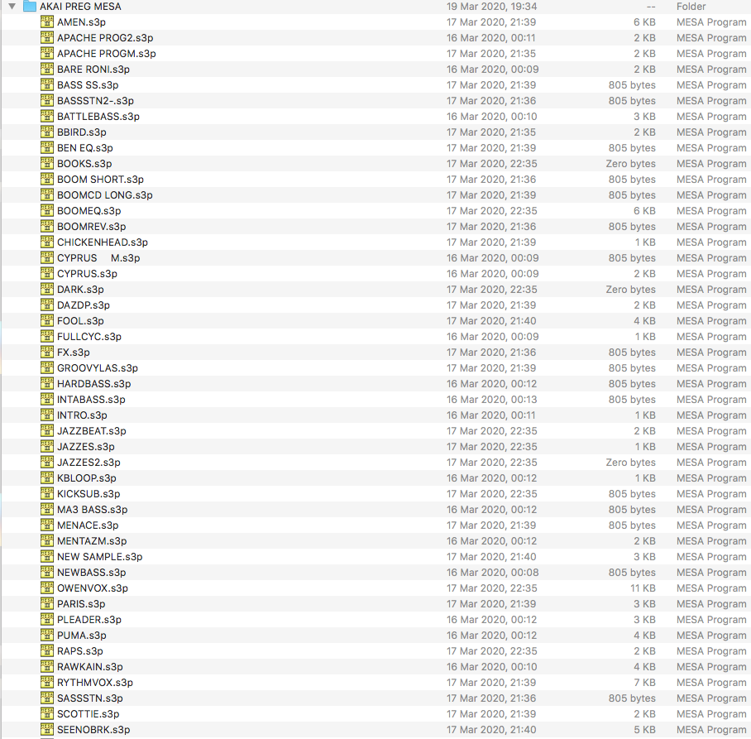Click the BASS SS.s3p file icon

47,85
